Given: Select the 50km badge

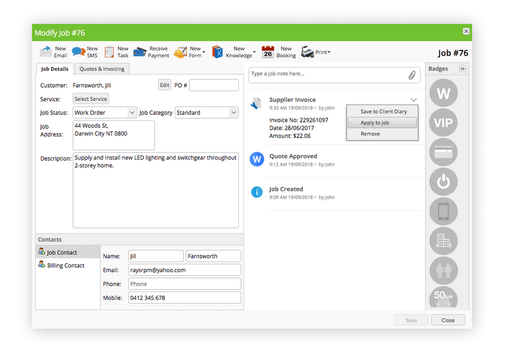Looking at the screenshot, I should point(443,297).
